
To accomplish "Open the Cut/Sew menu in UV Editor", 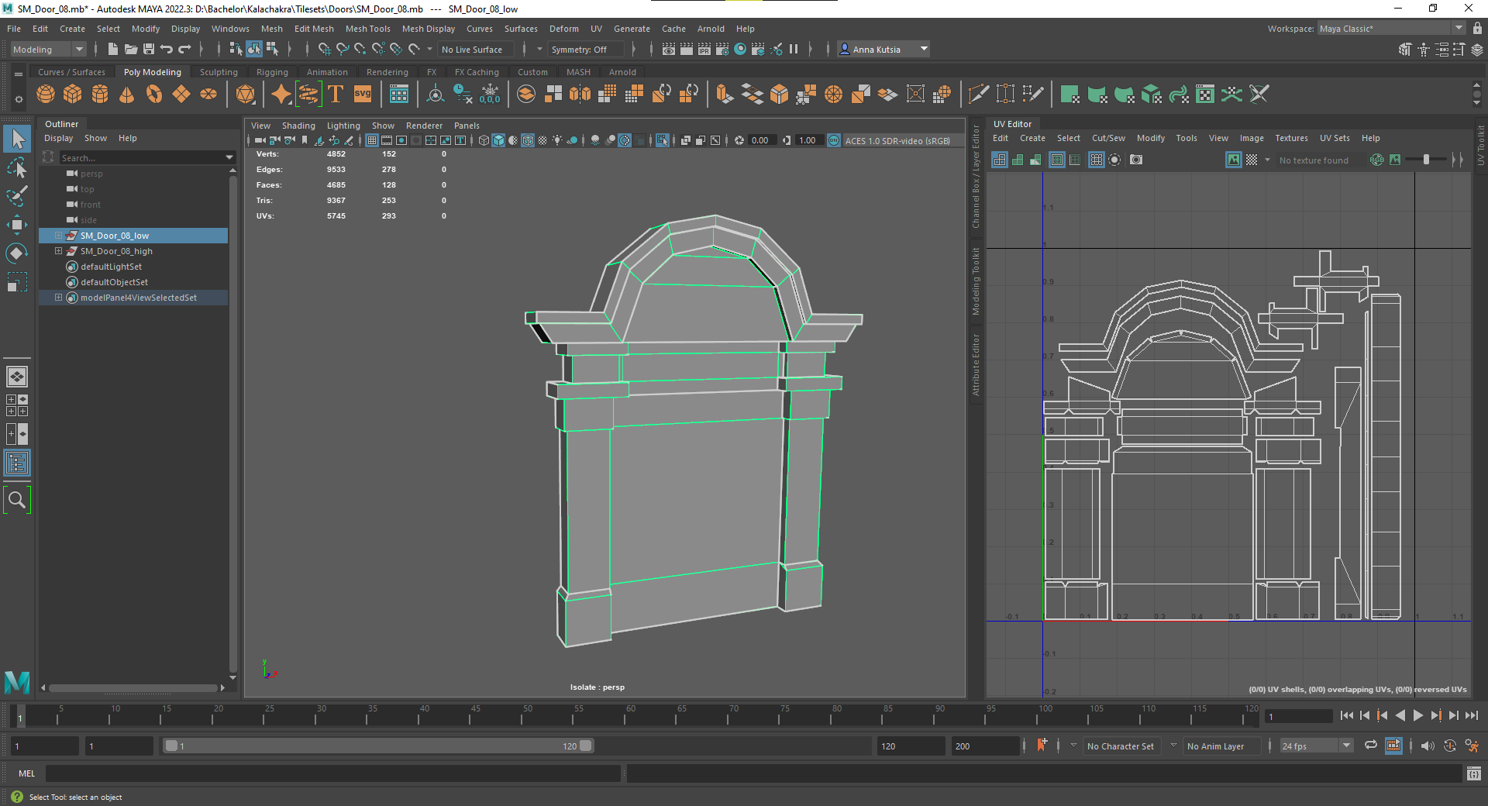I will pyautogui.click(x=1108, y=138).
